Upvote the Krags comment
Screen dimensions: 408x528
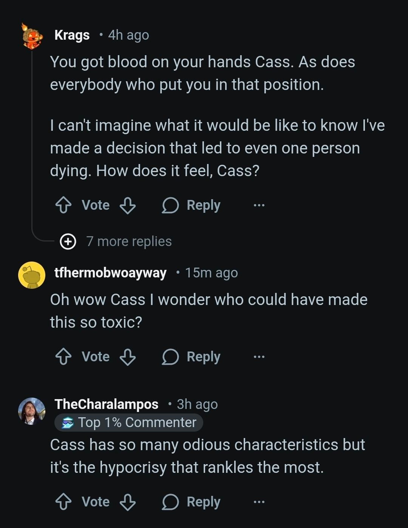[63, 206]
